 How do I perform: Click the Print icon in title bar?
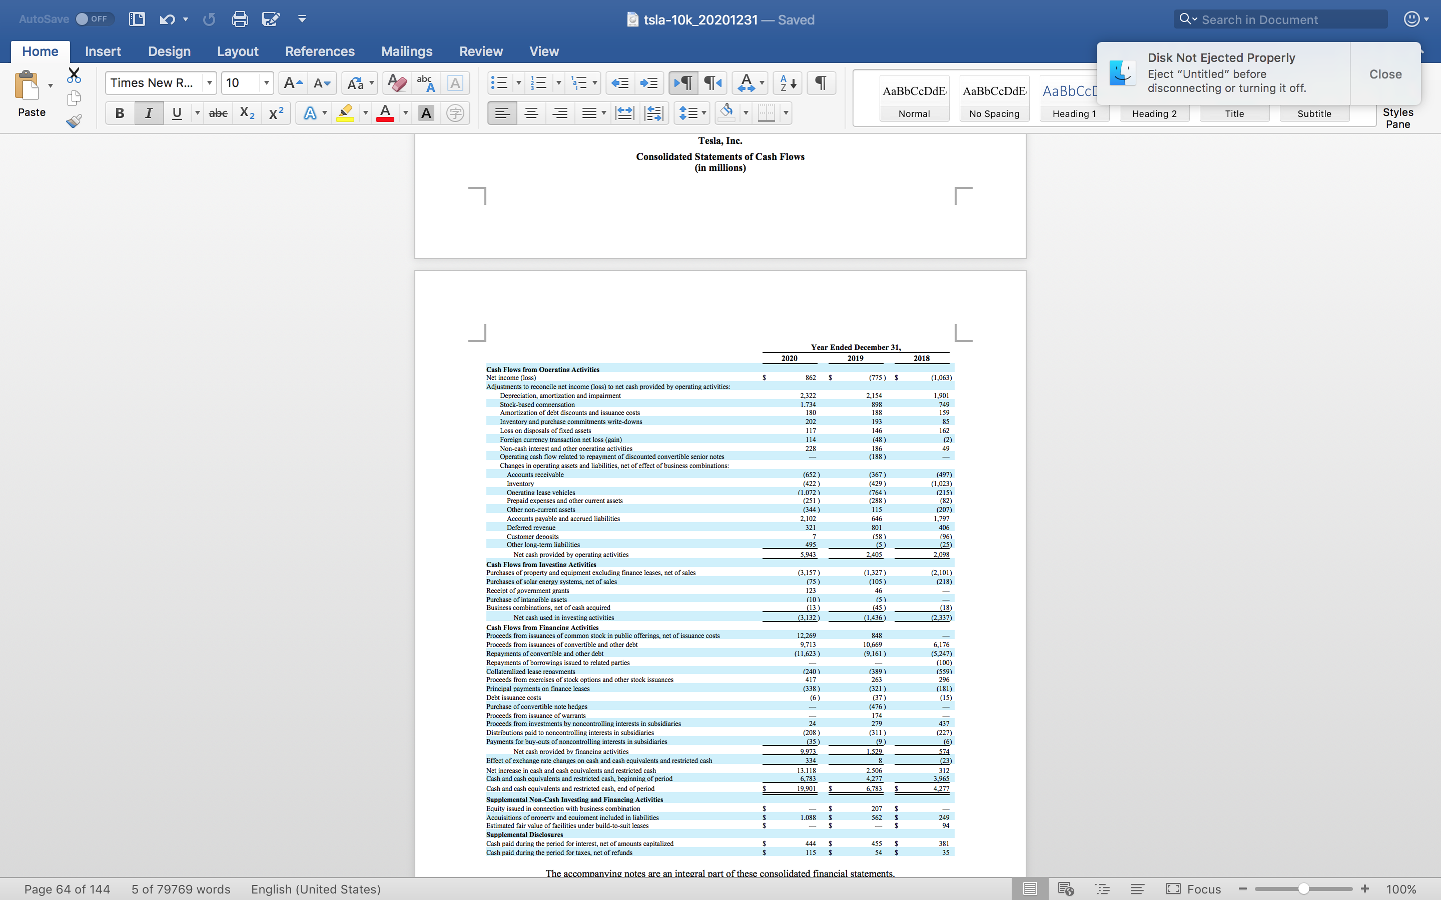click(x=239, y=19)
